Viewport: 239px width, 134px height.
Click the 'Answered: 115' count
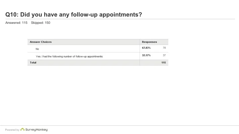(x=16, y=22)
